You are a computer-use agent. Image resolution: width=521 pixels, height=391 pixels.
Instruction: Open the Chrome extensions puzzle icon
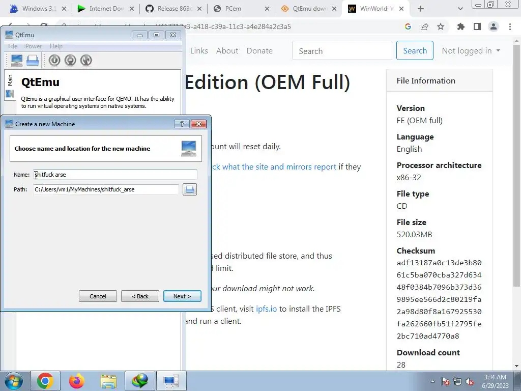pyautogui.click(x=460, y=26)
